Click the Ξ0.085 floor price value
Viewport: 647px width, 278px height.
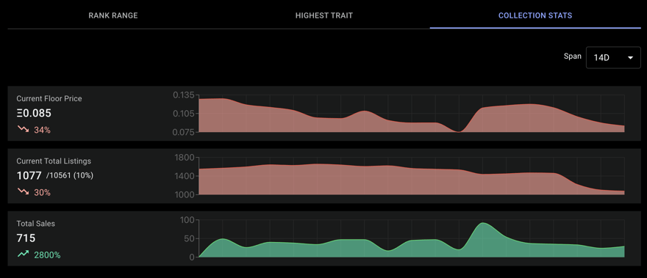pos(34,113)
